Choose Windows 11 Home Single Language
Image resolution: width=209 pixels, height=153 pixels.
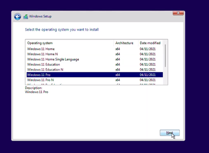tap(53, 59)
